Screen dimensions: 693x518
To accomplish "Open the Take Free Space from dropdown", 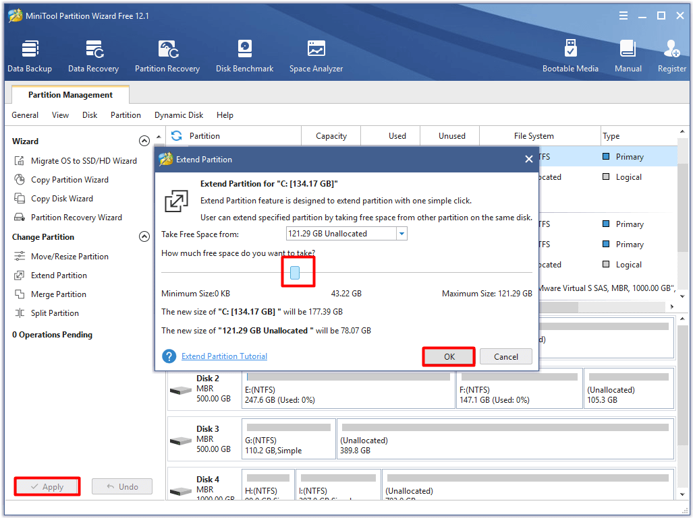I will point(401,234).
